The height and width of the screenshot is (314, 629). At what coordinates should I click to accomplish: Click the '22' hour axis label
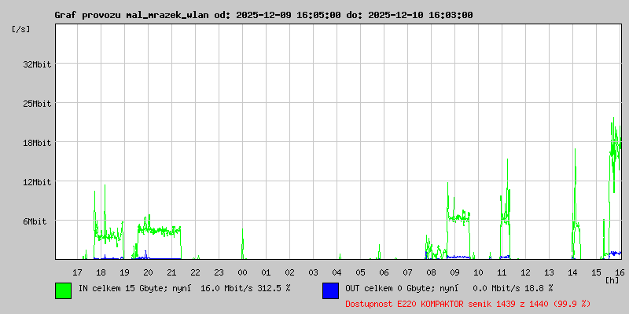coord(195,272)
